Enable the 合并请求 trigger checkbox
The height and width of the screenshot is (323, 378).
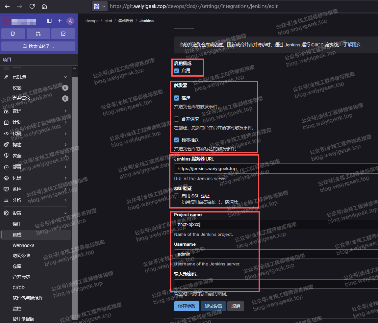(x=177, y=119)
